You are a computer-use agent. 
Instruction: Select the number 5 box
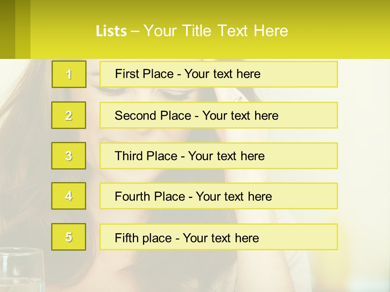point(69,237)
